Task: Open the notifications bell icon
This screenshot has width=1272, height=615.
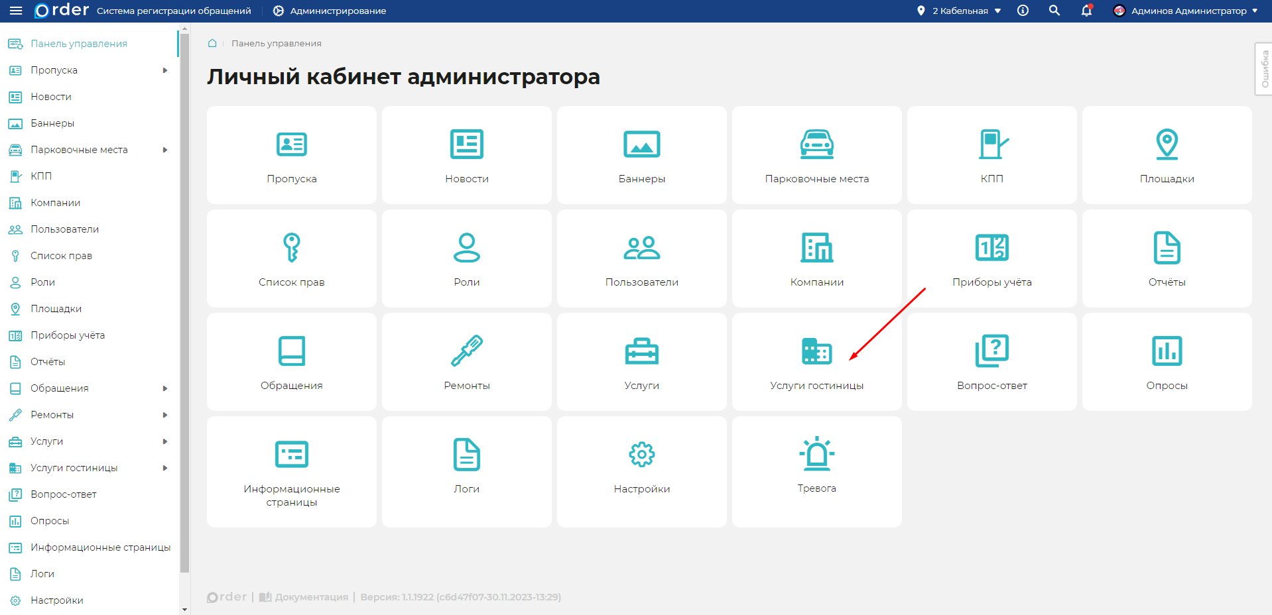Action: click(x=1086, y=11)
